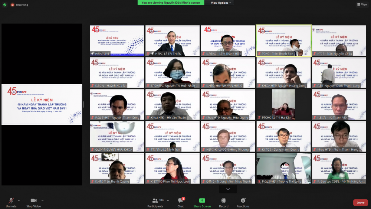Click the green Share Screen icon
Screen dimensions: 371x209
pyautogui.click(x=202, y=200)
